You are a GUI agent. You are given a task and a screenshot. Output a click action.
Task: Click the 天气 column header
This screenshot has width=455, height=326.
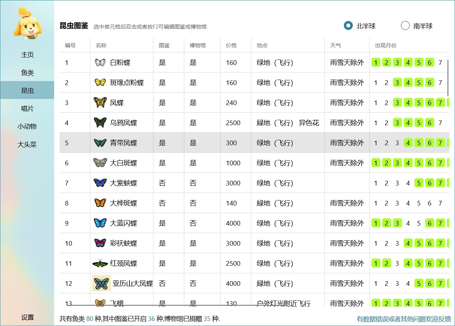347,45
